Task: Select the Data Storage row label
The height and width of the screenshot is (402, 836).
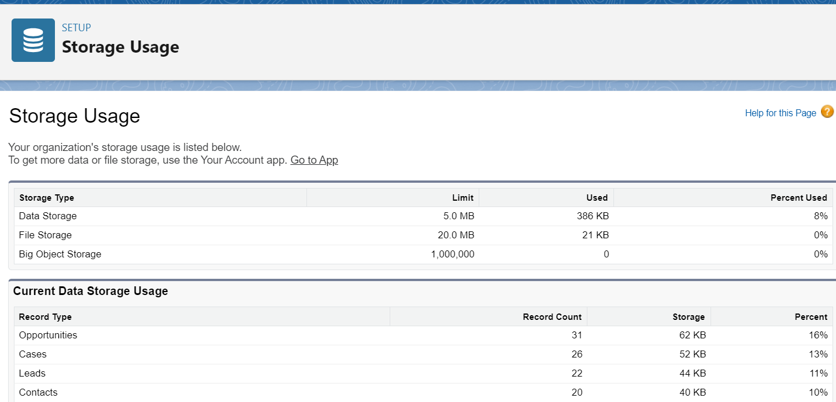Action: 47,216
